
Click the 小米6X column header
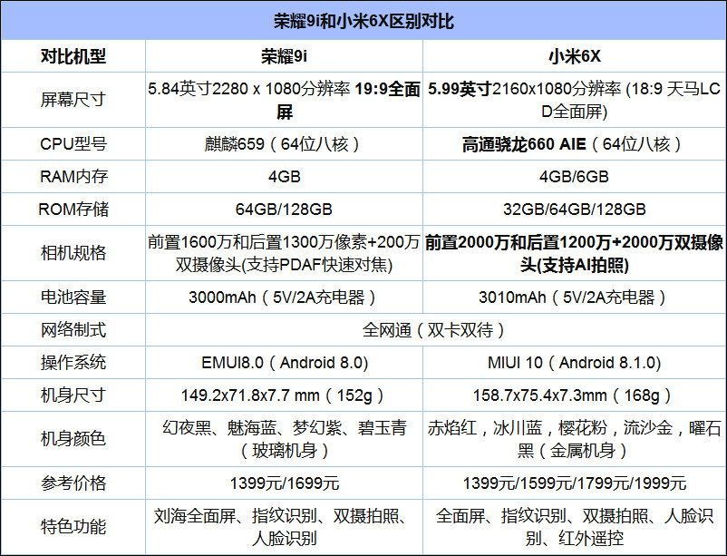(574, 56)
